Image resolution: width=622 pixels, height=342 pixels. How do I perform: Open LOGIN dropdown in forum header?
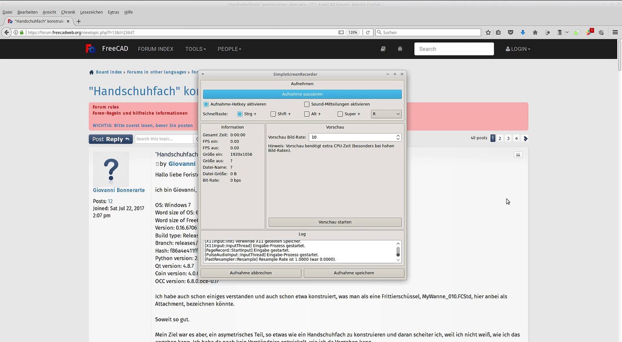click(x=518, y=49)
